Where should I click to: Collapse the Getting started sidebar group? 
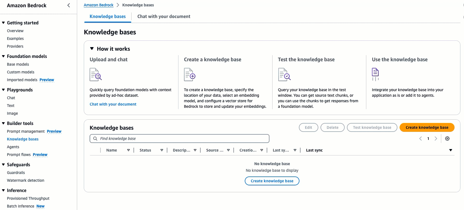pyautogui.click(x=3, y=23)
